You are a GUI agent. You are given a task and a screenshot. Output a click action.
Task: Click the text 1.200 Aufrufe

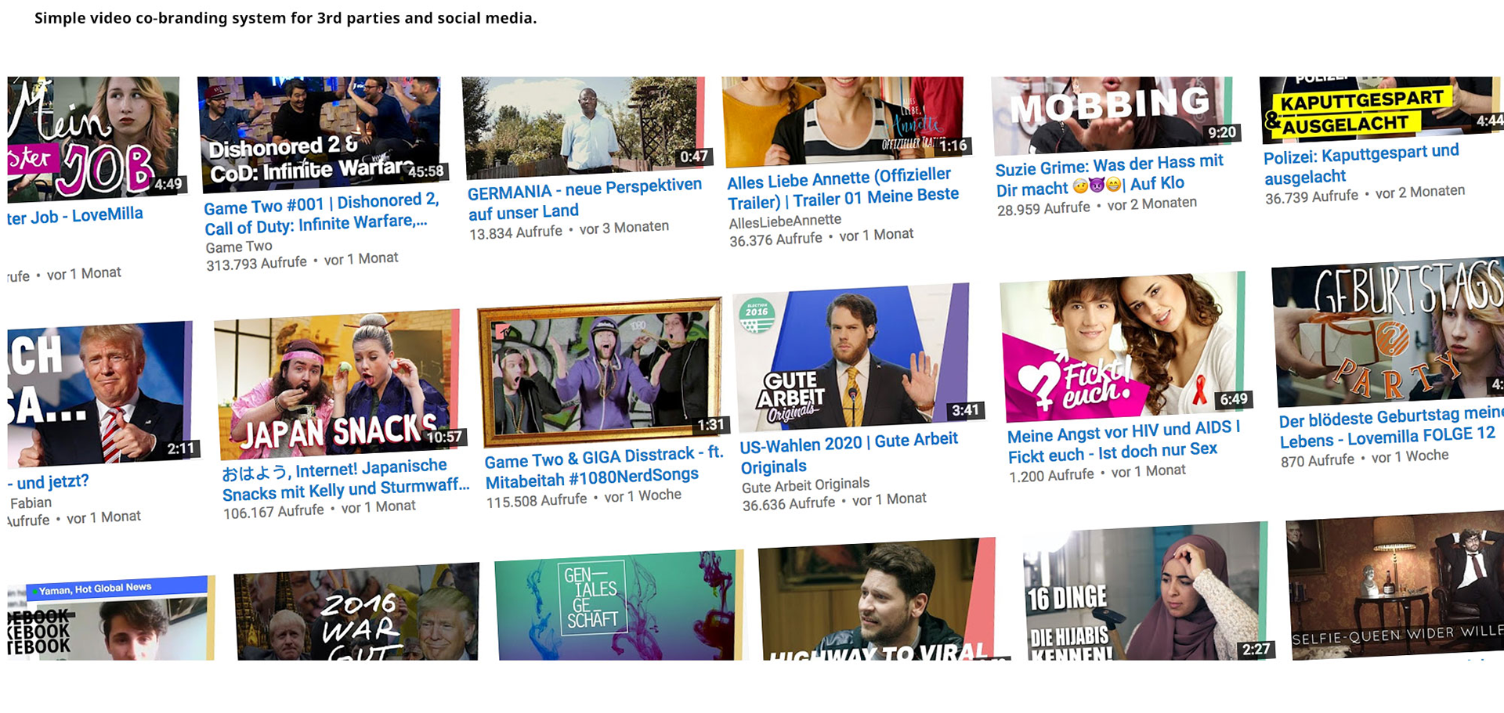coord(1051,476)
